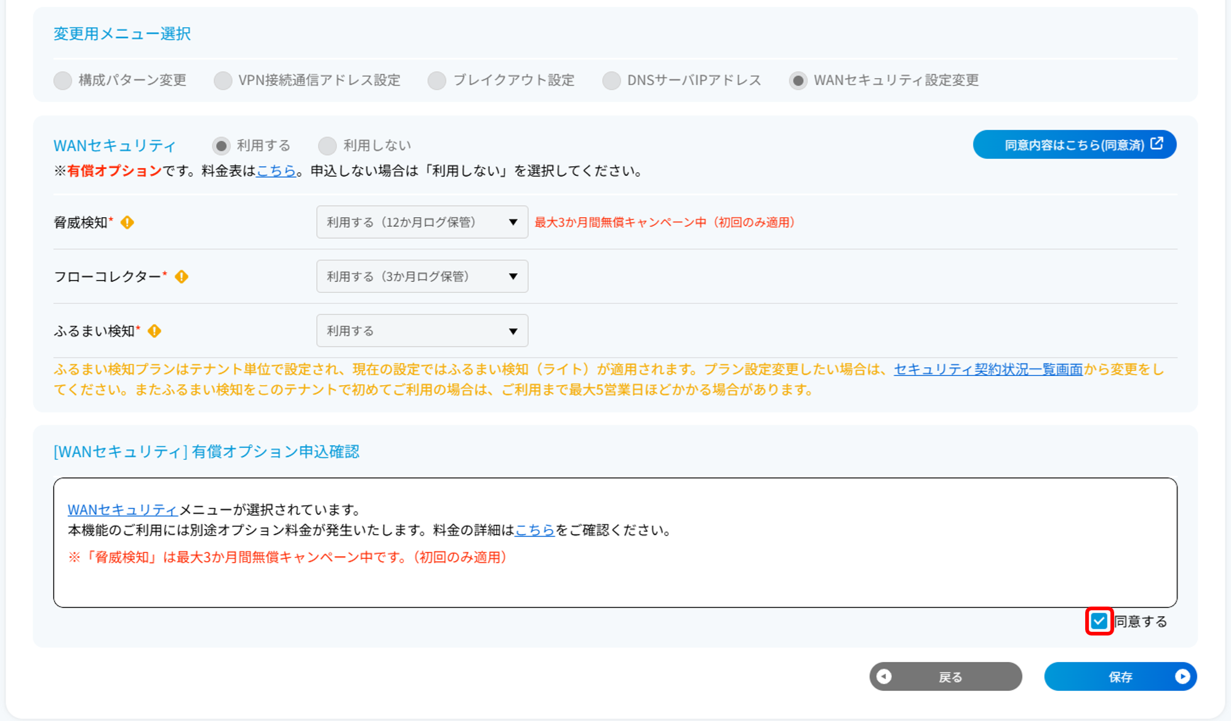Select the VPN接続通信アドレス設定 radio option

click(x=223, y=81)
